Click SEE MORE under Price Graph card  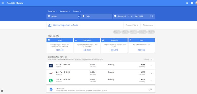pyautogui.click(x=87, y=50)
